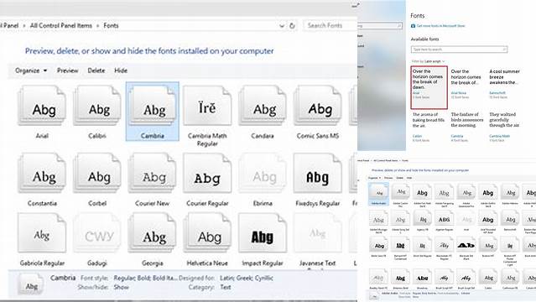Click Hide in the small Fonts window toolbar
536x302 pixels.
click(409, 178)
